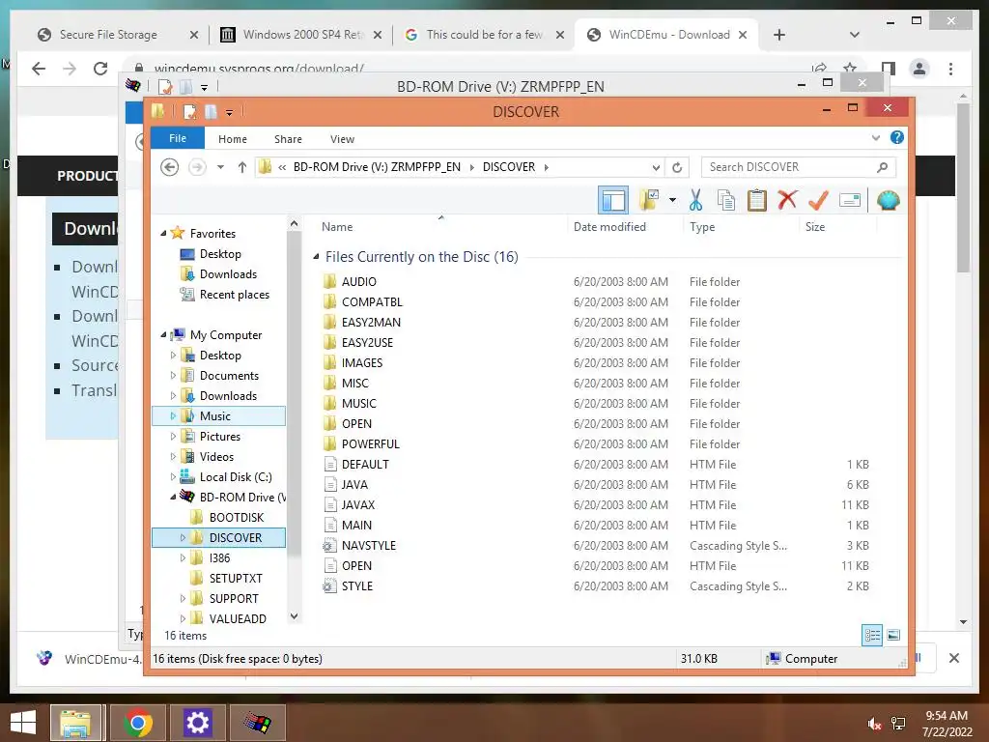
Task: Refresh the DISCOVER folder view
Action: click(x=677, y=167)
